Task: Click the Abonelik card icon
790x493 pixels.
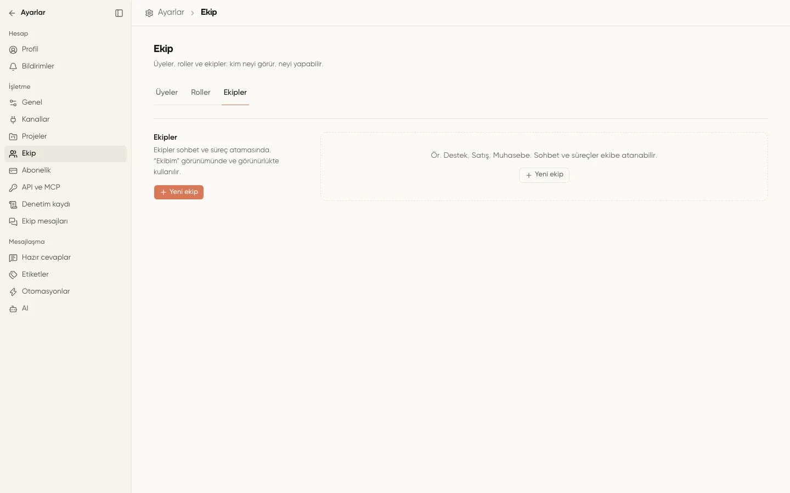Action: coord(13,171)
